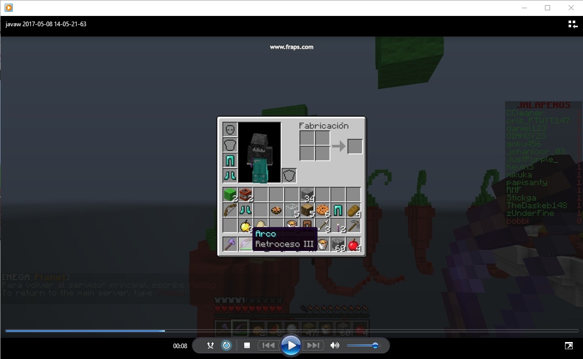This screenshot has height=359, width=583.
Task: Click player name Stickga in scoreboard
Action: tap(521, 198)
